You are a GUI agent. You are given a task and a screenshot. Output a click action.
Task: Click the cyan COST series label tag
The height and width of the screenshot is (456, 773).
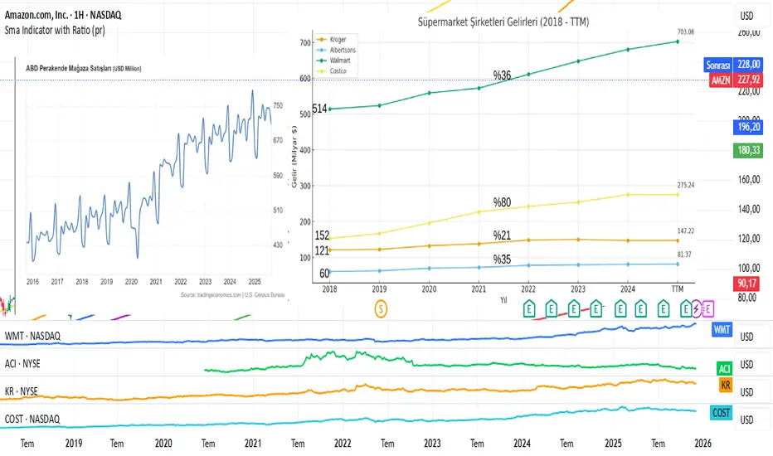tap(722, 413)
